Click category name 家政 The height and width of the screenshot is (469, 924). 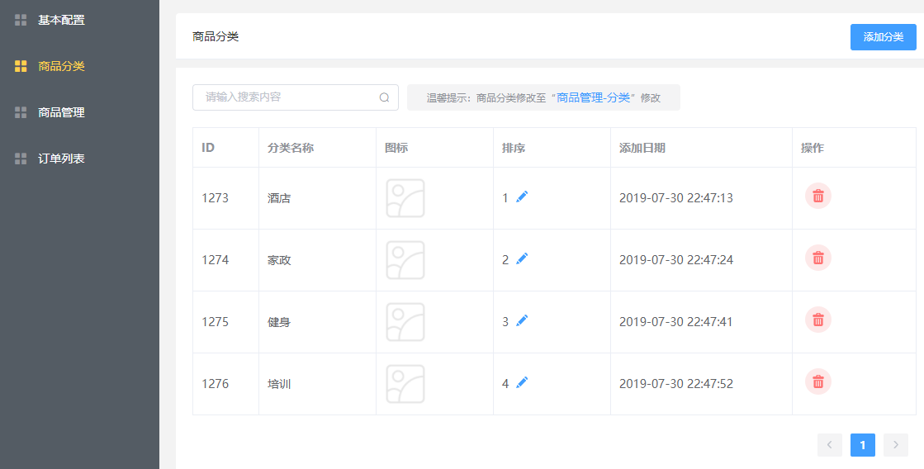[279, 260]
